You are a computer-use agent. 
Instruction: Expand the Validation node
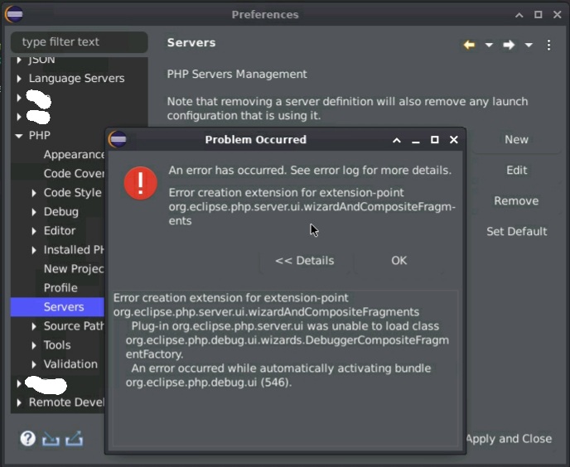[34, 364]
